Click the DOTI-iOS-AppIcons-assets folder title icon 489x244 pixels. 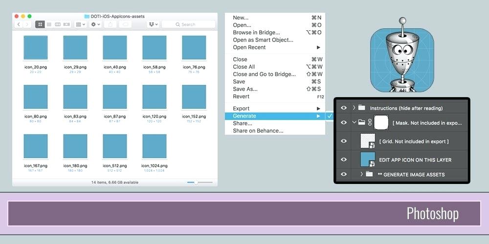tap(87, 16)
